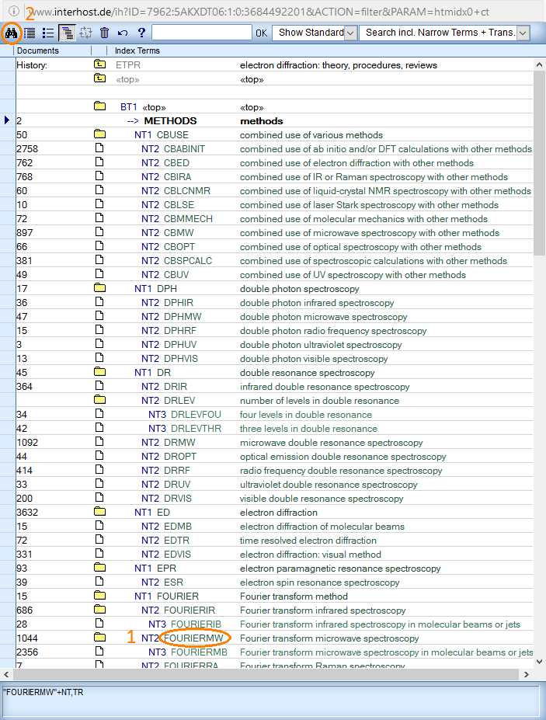Select the FOURIERMW index term
This screenshot has width=546, height=720.
click(193, 638)
